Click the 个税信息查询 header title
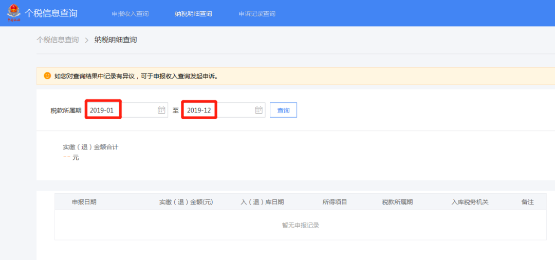The width and height of the screenshot is (555, 260). click(51, 13)
